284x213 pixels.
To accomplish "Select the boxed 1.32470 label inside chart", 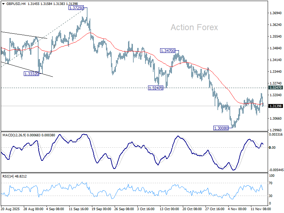I will tap(155, 88).
